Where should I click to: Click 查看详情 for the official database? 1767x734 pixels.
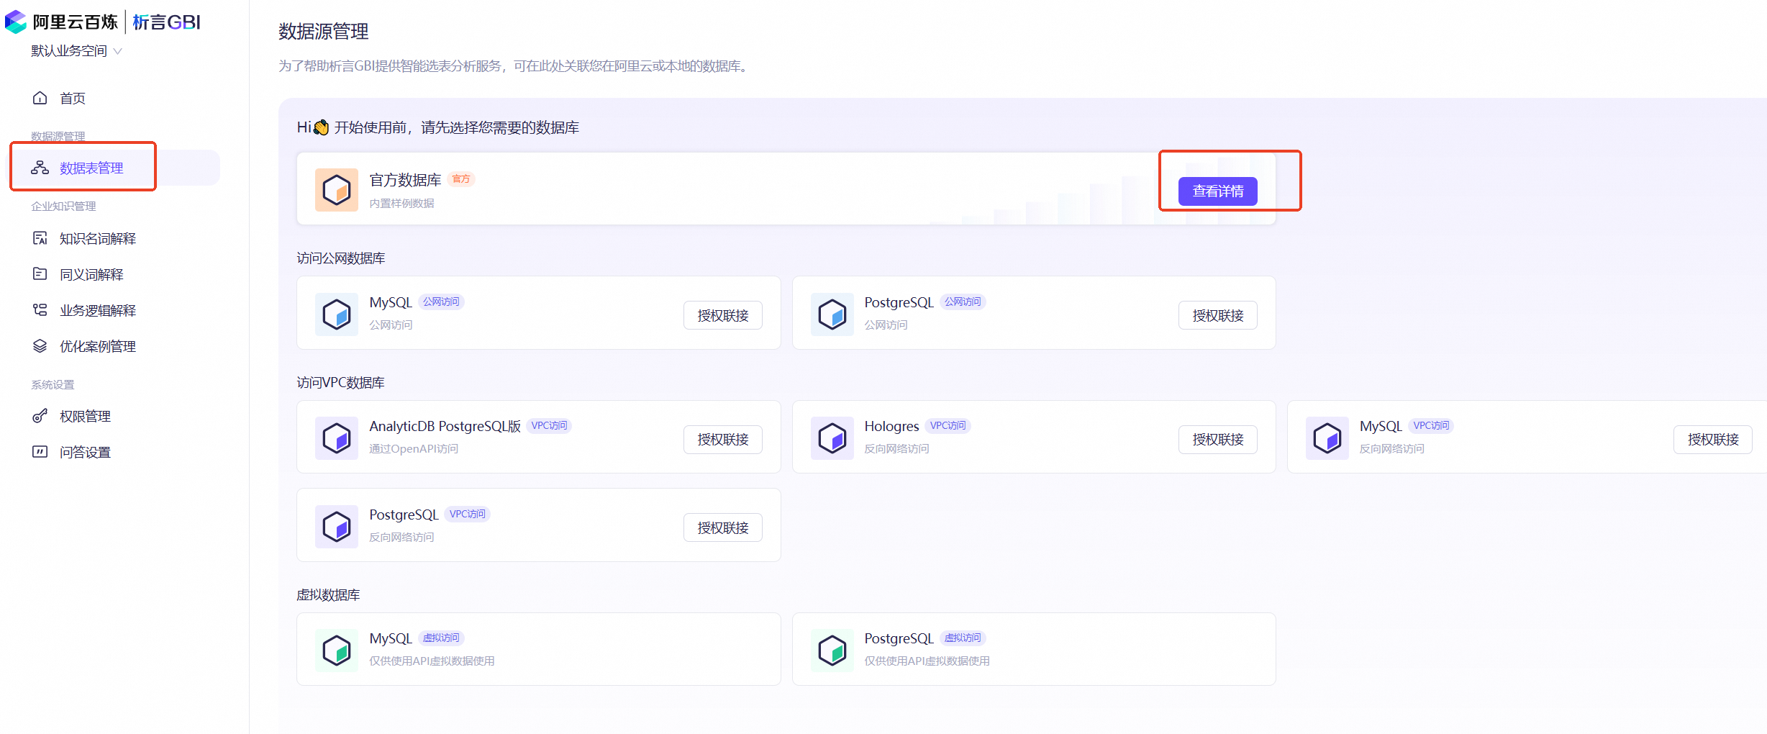tap(1217, 191)
